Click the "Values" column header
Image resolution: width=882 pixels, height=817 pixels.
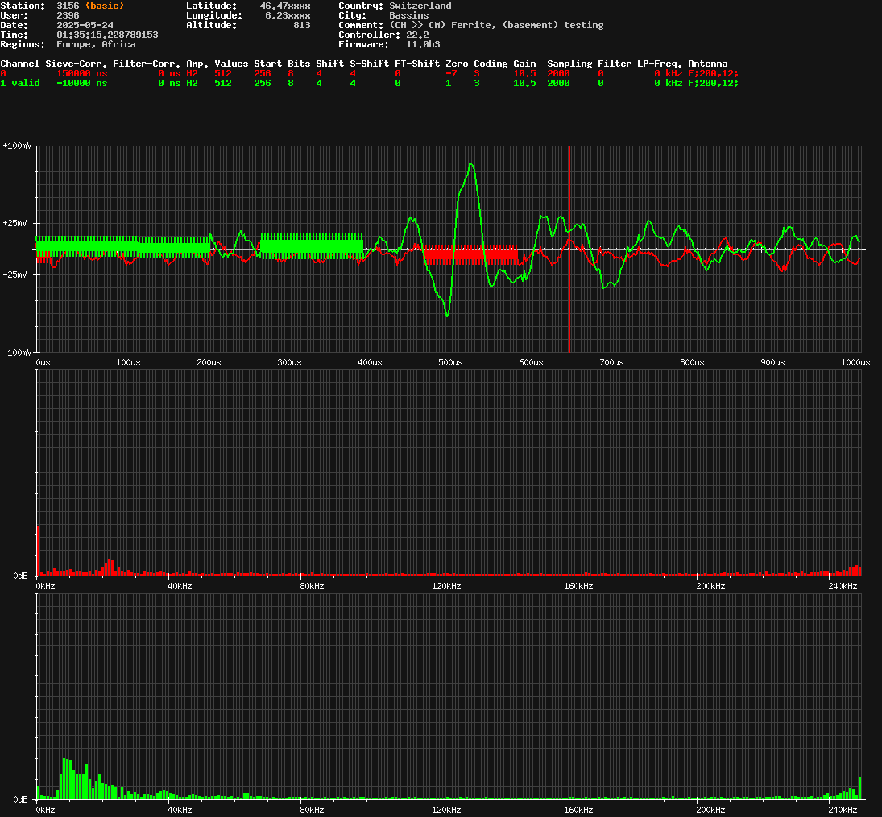coord(231,64)
